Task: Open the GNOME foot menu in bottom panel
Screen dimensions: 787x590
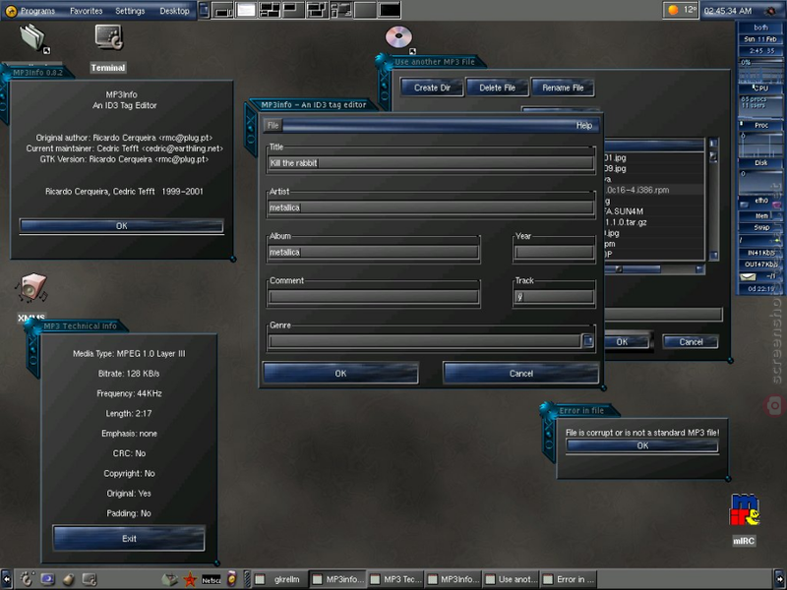Action: (x=27, y=579)
